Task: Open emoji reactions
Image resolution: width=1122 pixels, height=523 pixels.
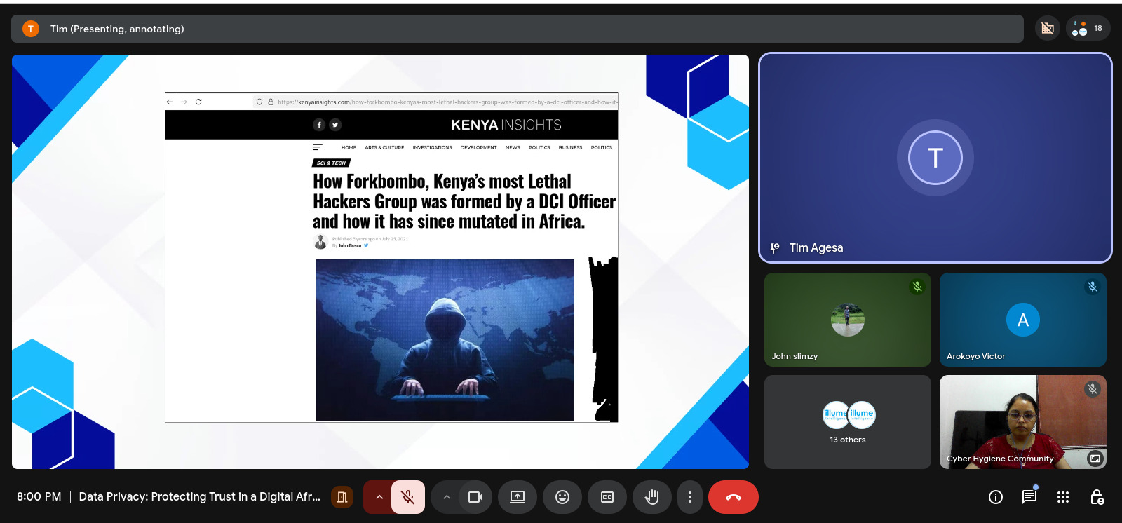Action: tap(562, 497)
